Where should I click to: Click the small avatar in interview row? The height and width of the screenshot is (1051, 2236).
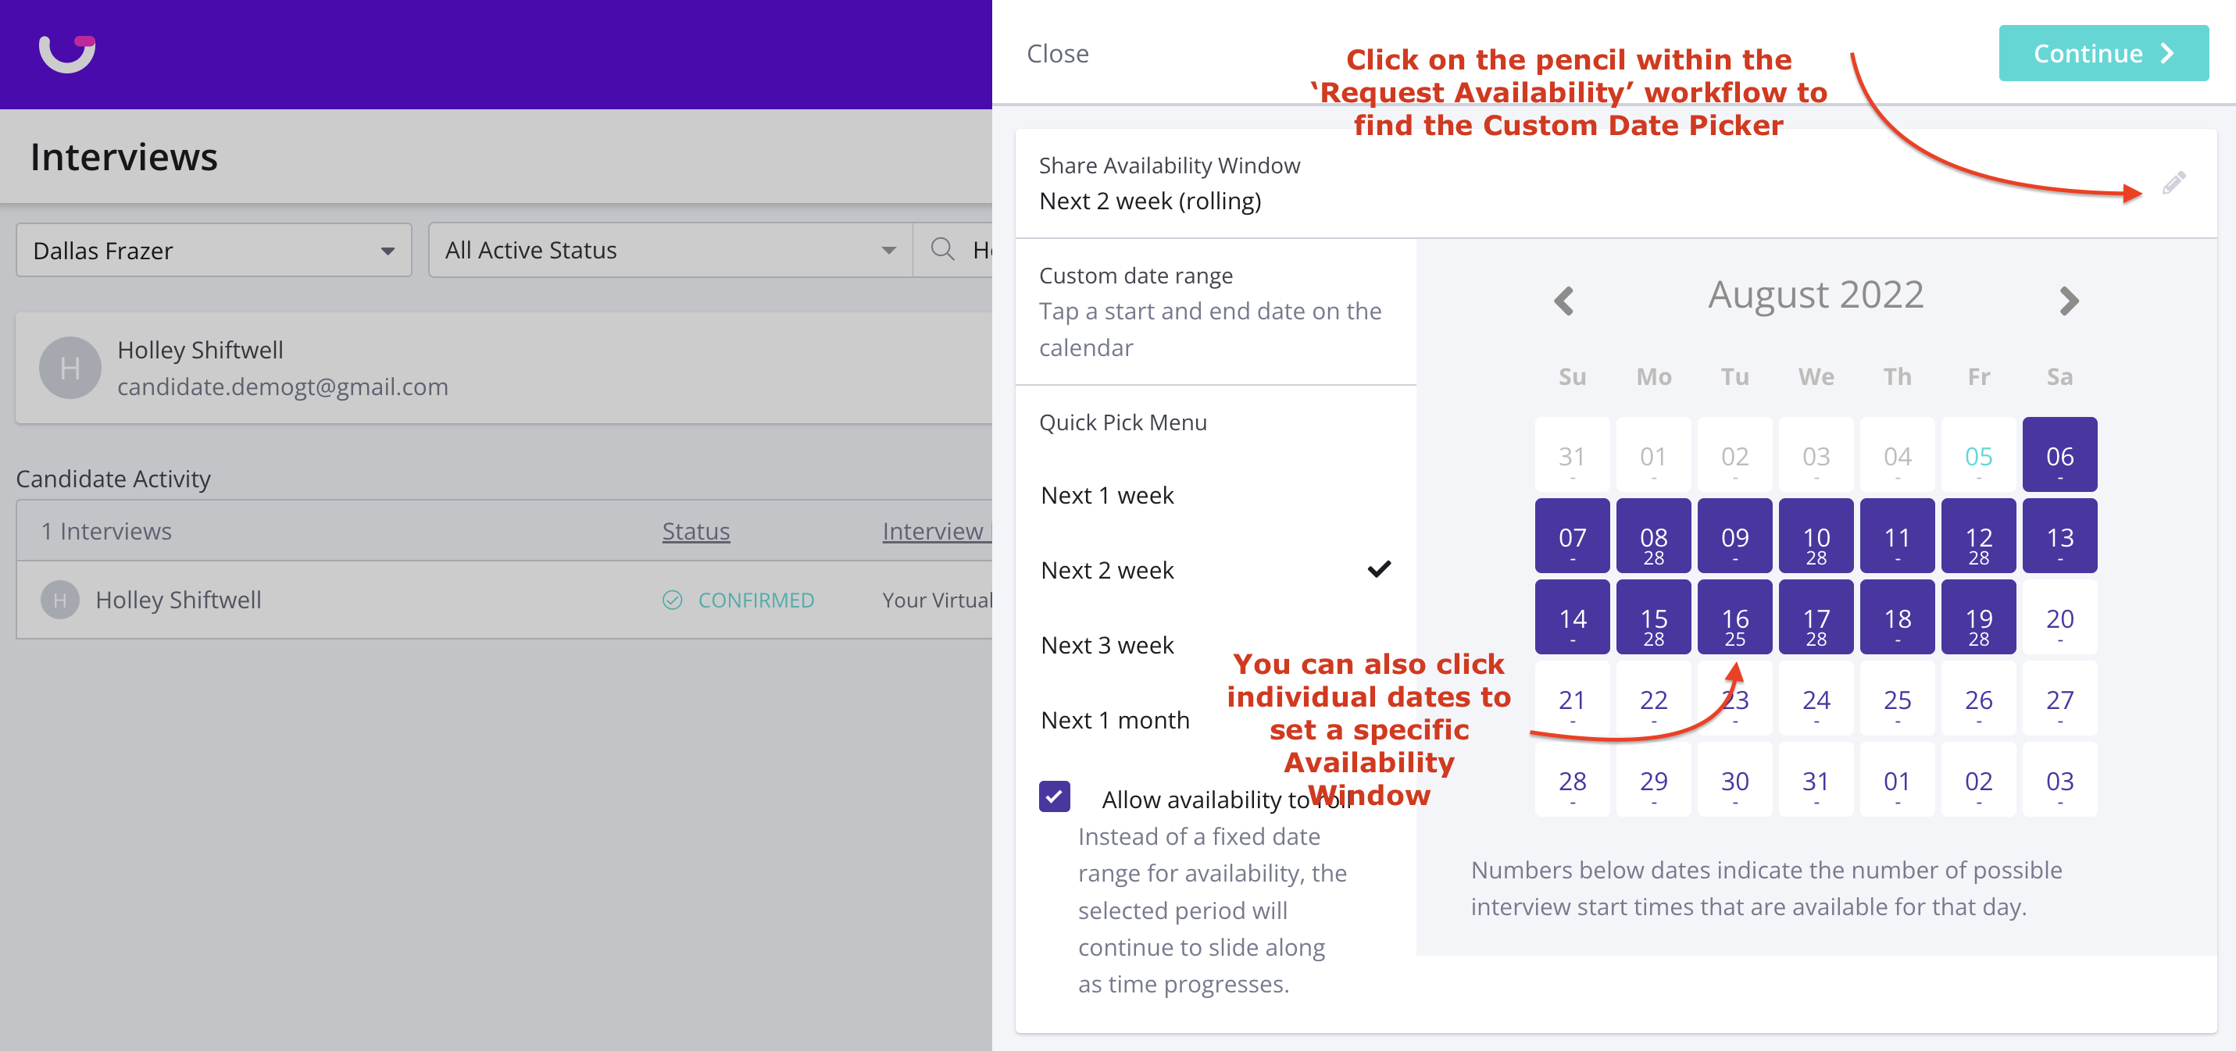click(60, 600)
